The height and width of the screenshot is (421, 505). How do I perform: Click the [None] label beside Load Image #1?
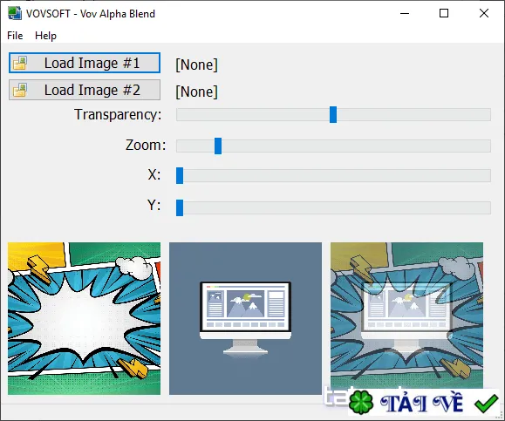click(196, 65)
